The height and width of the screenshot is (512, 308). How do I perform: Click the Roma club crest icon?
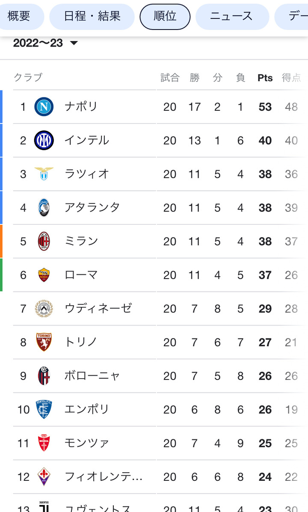(x=44, y=275)
